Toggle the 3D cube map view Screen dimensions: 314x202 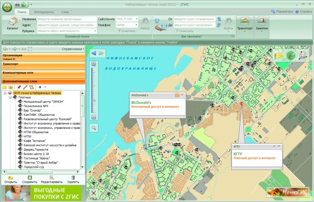(303, 55)
